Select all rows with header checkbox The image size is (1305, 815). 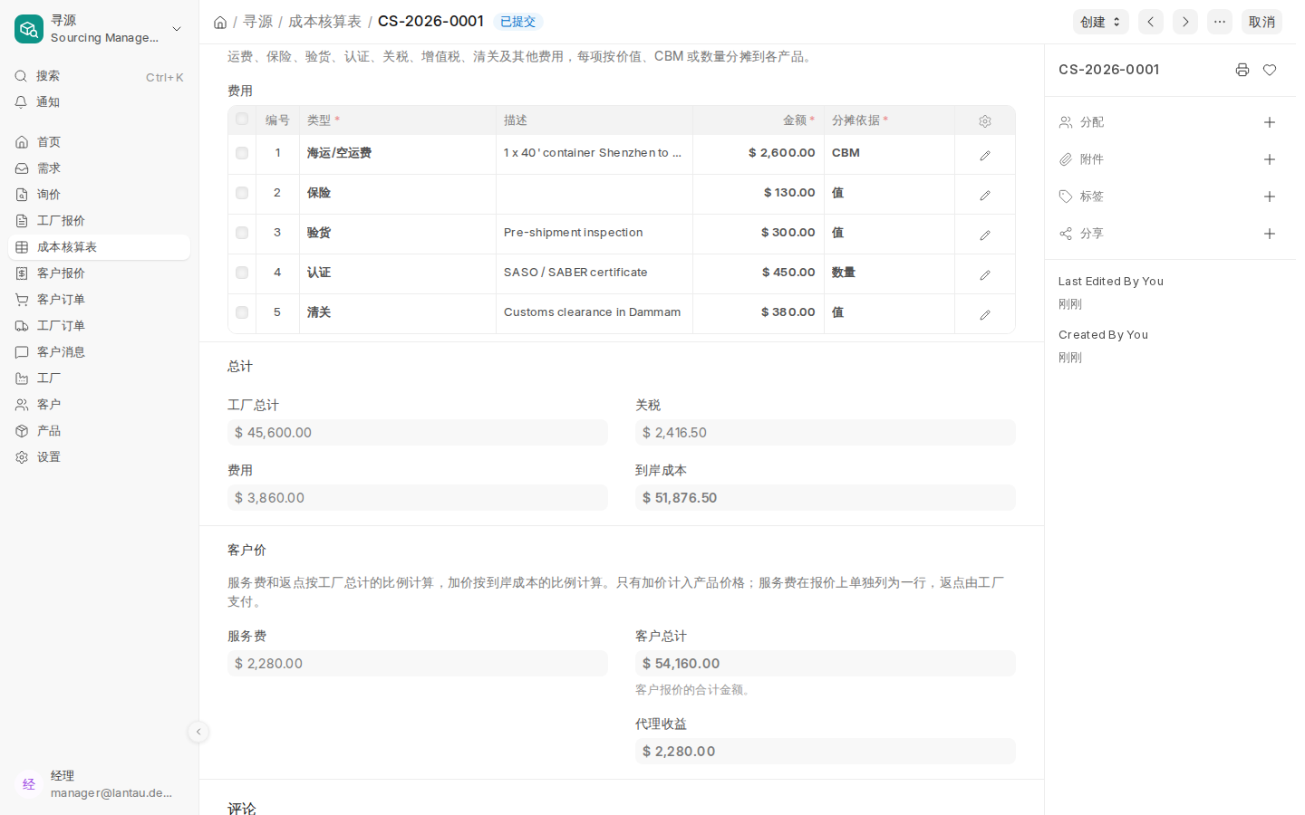coord(242,119)
